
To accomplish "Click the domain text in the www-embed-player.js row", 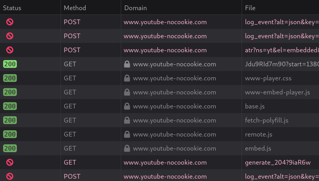I will 175,92.
